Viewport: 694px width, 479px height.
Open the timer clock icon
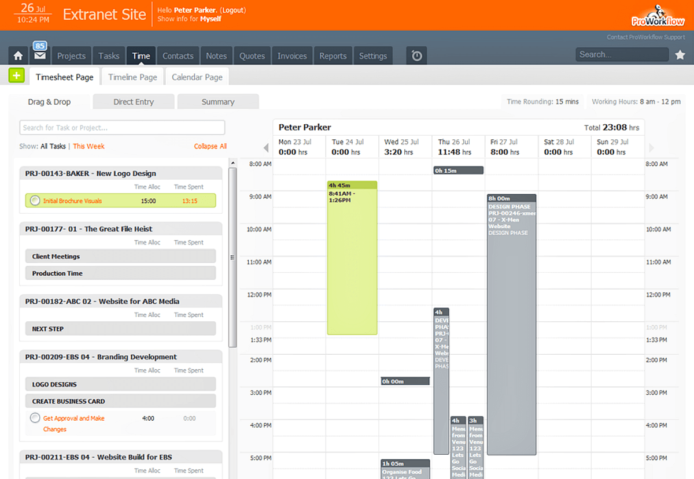click(417, 56)
